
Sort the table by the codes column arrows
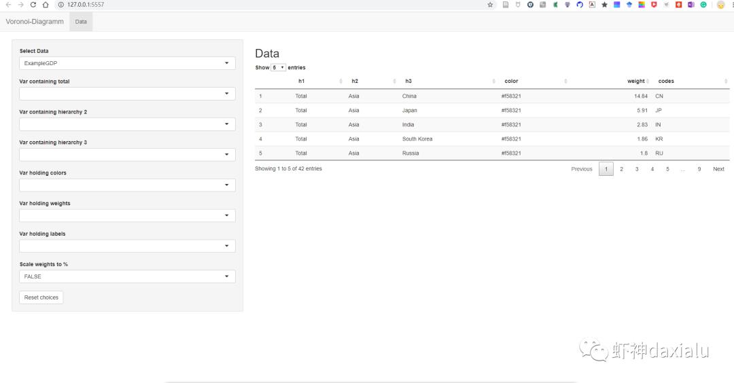coord(726,81)
